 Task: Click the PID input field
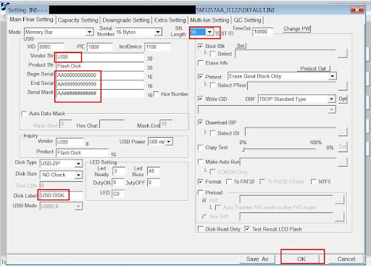[x=99, y=47]
